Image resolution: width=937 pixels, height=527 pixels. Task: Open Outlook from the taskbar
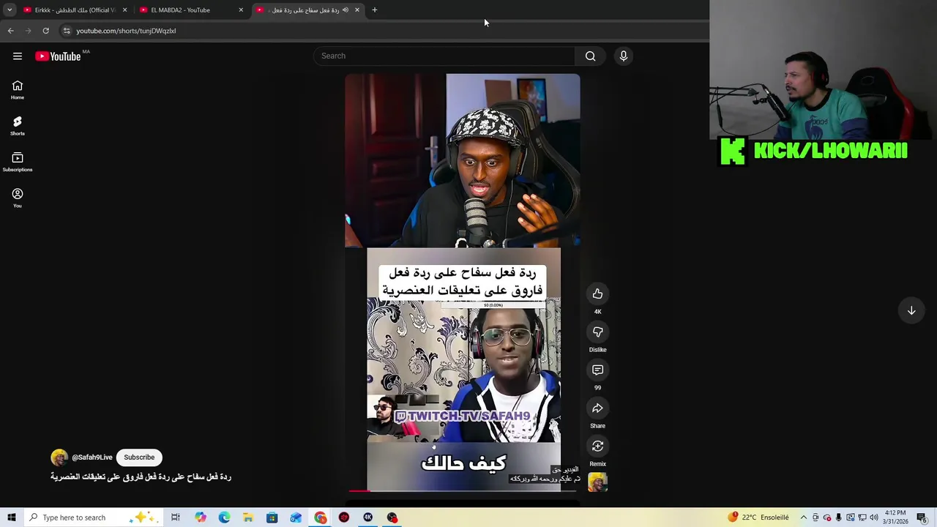(296, 517)
